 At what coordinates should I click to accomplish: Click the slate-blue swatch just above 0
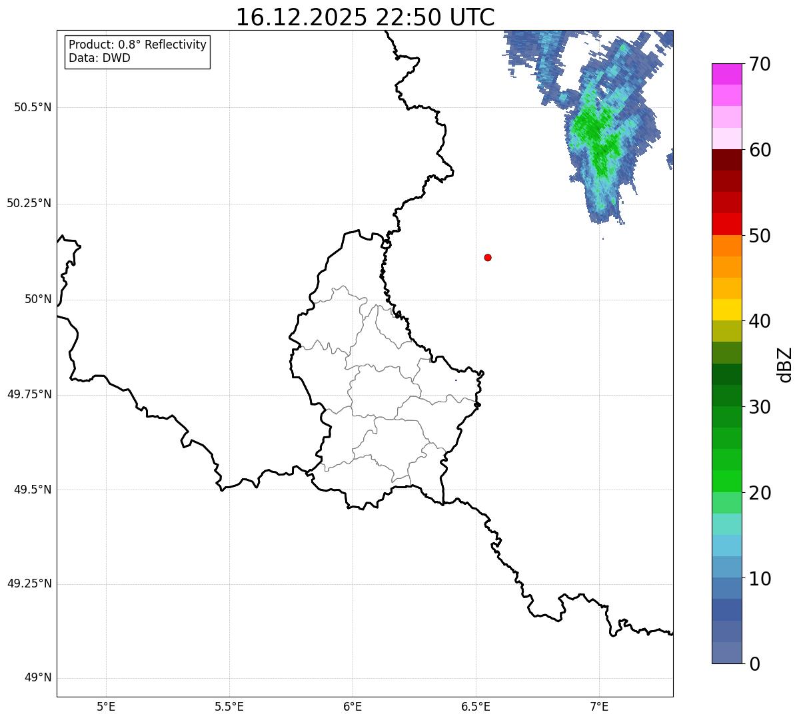pos(727,652)
